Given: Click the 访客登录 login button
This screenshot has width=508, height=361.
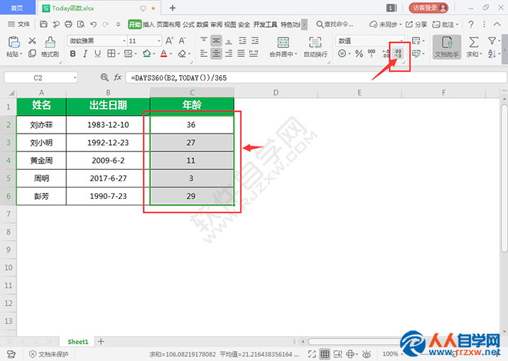Looking at the screenshot, I should click(x=428, y=8).
